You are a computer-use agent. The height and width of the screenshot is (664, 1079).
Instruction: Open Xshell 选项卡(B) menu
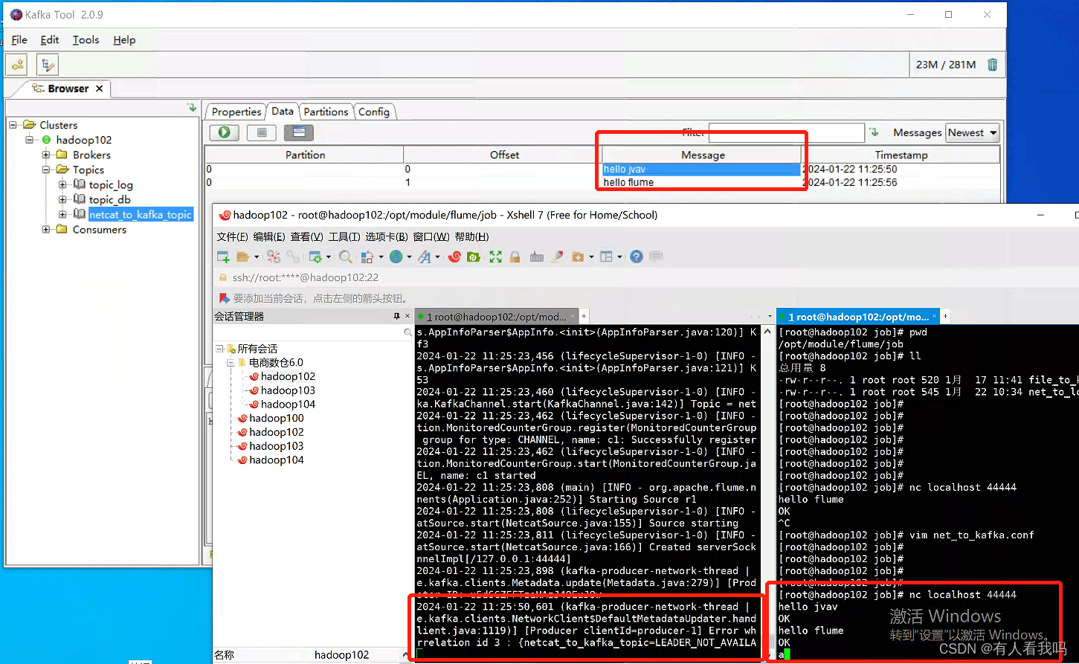386,236
